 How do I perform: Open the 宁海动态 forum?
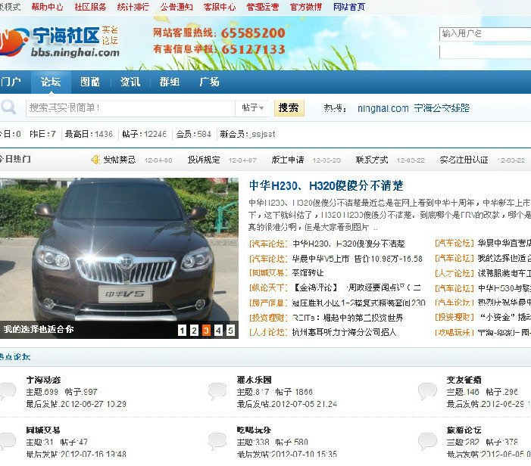click(x=43, y=380)
